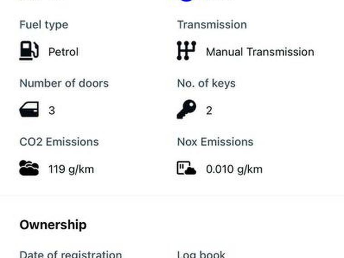Click the Fuel type label
The image size is (344, 258).
point(44,24)
